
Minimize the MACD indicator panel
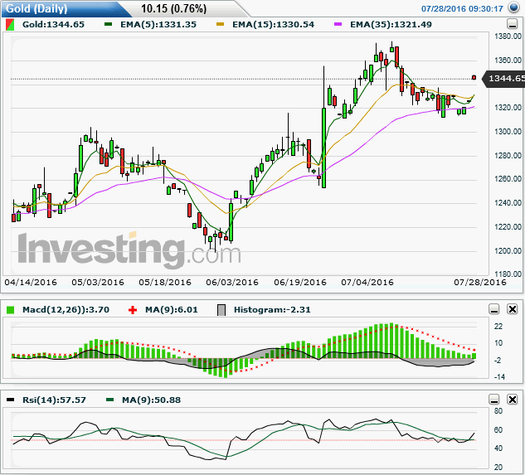[494, 309]
